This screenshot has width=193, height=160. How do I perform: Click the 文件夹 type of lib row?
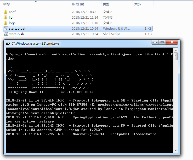pyautogui.click(x=108, y=18)
